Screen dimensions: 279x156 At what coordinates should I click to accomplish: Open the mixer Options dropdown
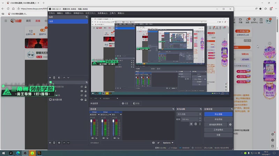coord(168,143)
